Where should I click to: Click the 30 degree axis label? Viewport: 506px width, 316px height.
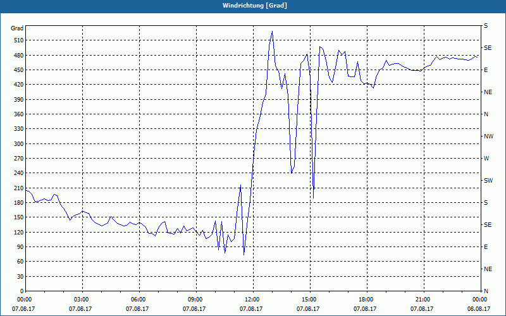click(19, 277)
